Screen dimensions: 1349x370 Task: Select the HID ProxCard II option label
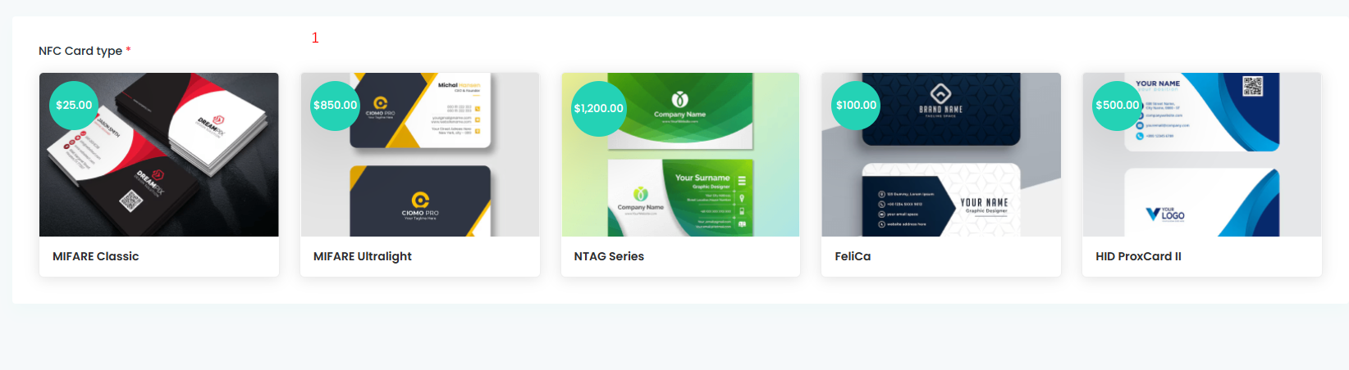[1138, 256]
